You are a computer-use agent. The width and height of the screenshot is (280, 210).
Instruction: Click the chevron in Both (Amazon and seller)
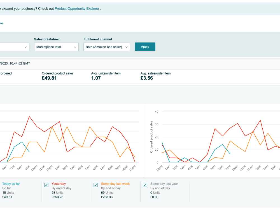(126, 47)
